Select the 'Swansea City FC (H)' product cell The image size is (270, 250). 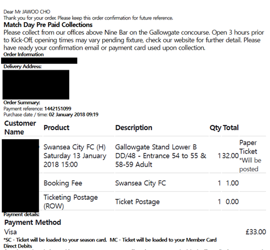75,156
